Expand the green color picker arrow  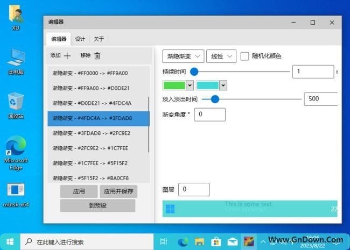point(190,85)
